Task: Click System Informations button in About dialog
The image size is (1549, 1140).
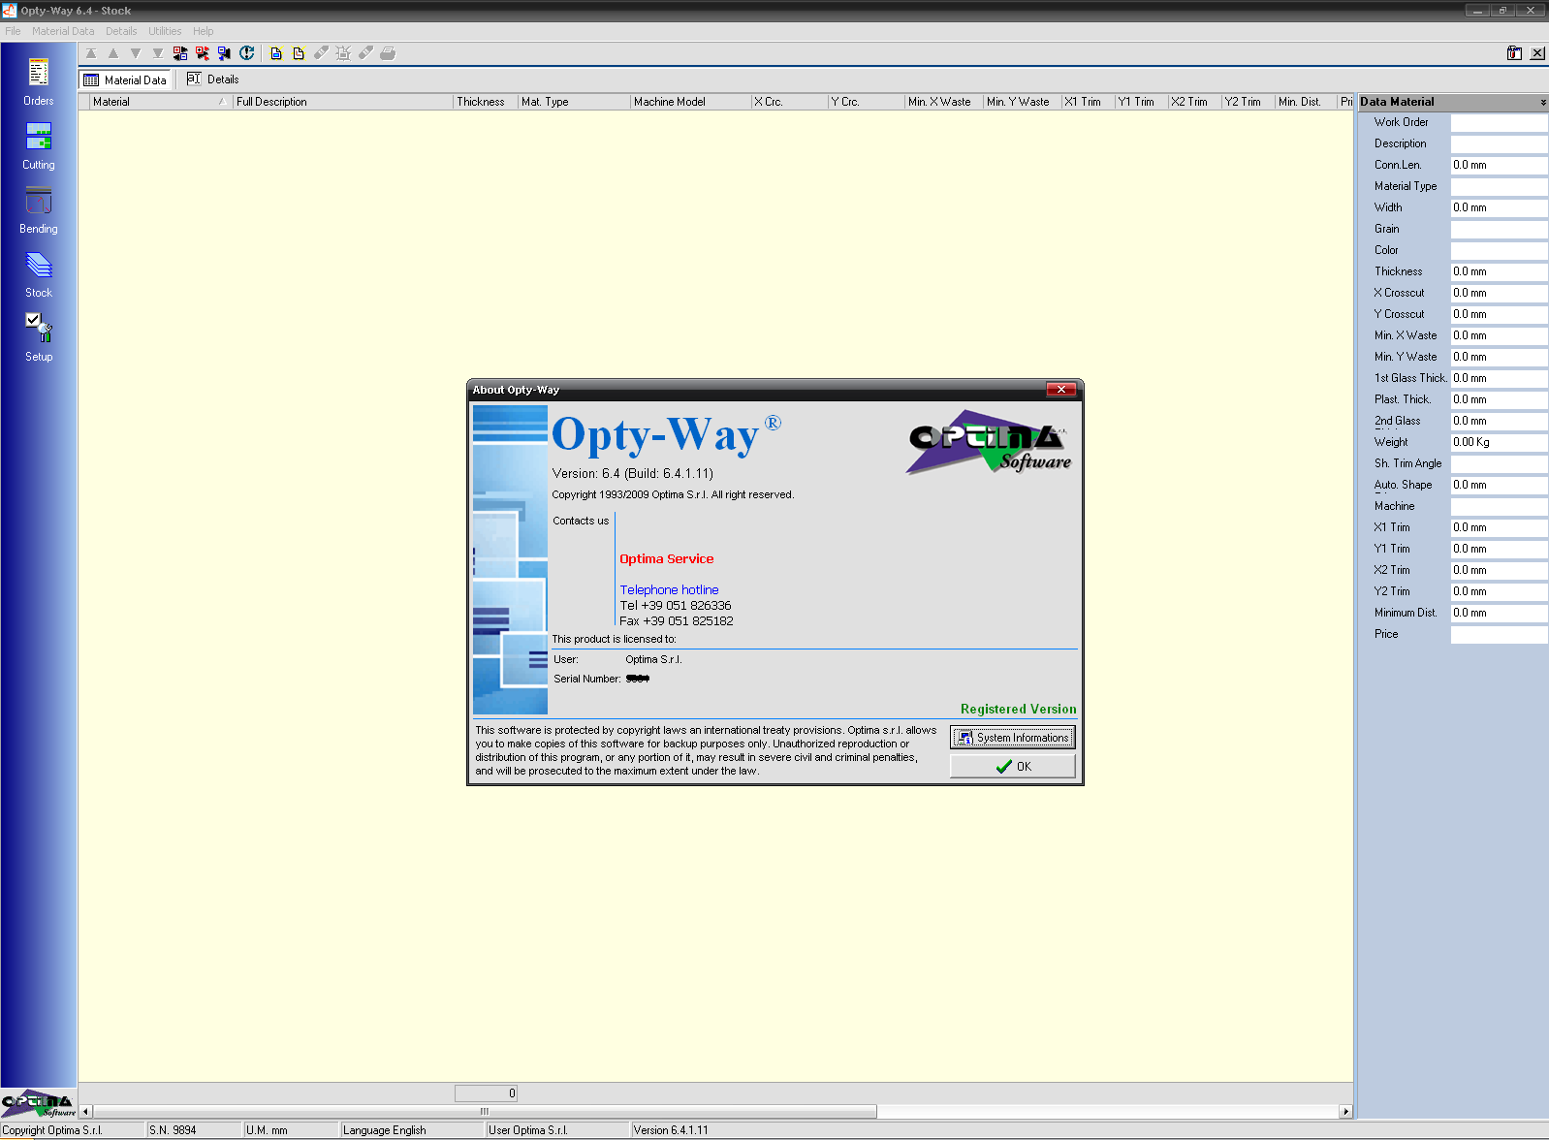Action: pyautogui.click(x=1012, y=738)
